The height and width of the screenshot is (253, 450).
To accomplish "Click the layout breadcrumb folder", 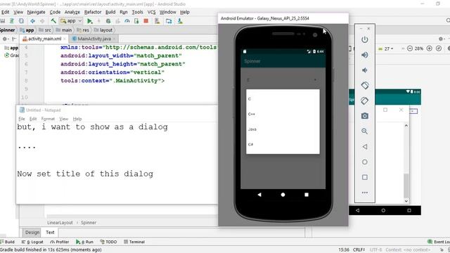I will (103, 30).
